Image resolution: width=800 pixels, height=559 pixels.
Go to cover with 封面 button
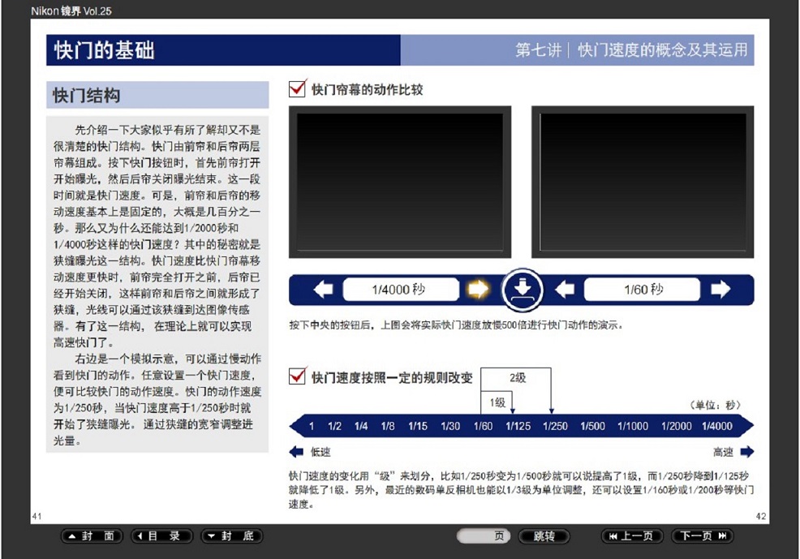(x=92, y=536)
